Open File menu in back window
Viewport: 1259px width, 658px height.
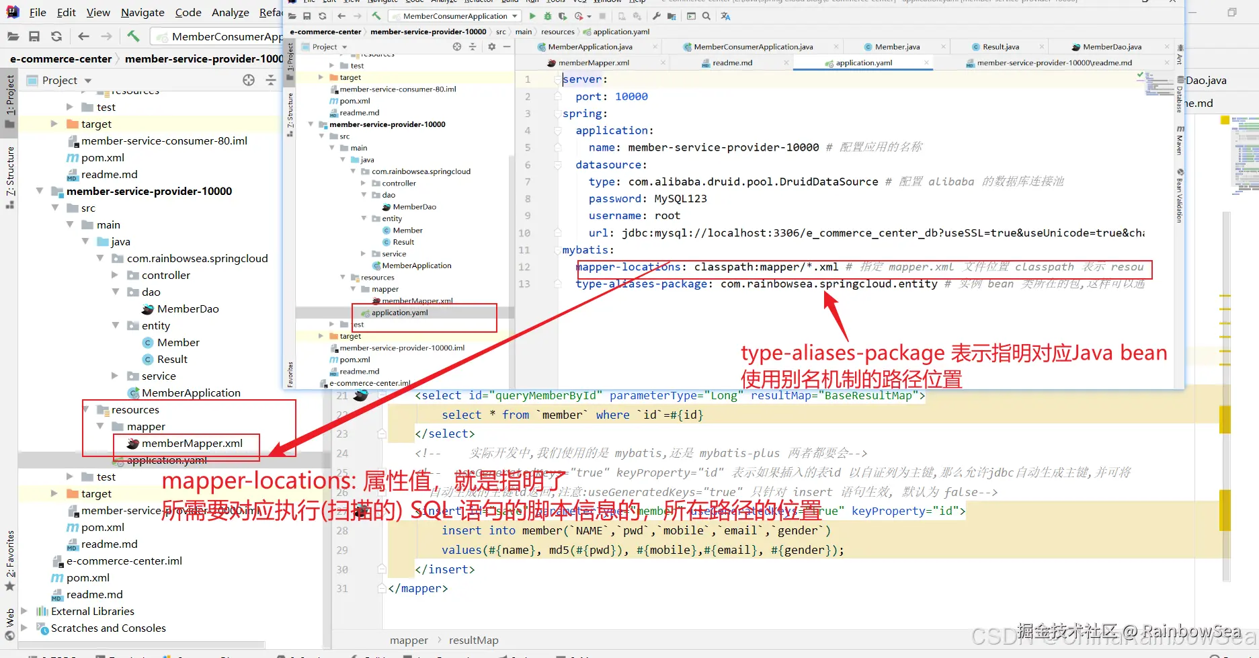click(x=38, y=12)
